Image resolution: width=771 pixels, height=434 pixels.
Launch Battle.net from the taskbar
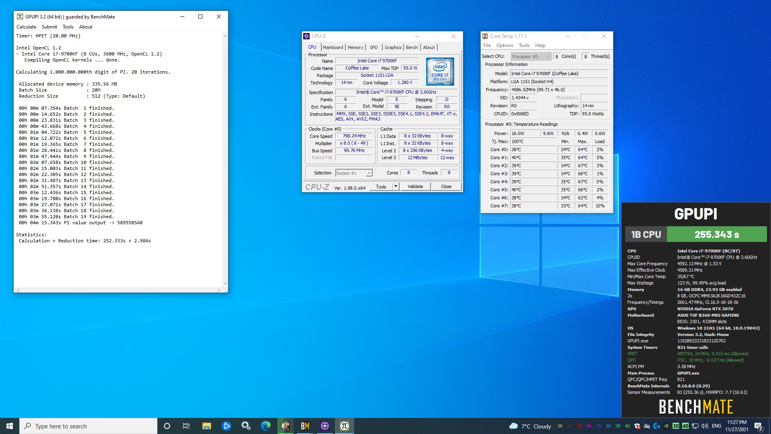[x=226, y=426]
